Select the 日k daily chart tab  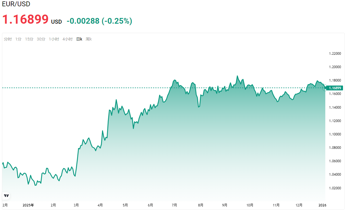tap(79, 39)
